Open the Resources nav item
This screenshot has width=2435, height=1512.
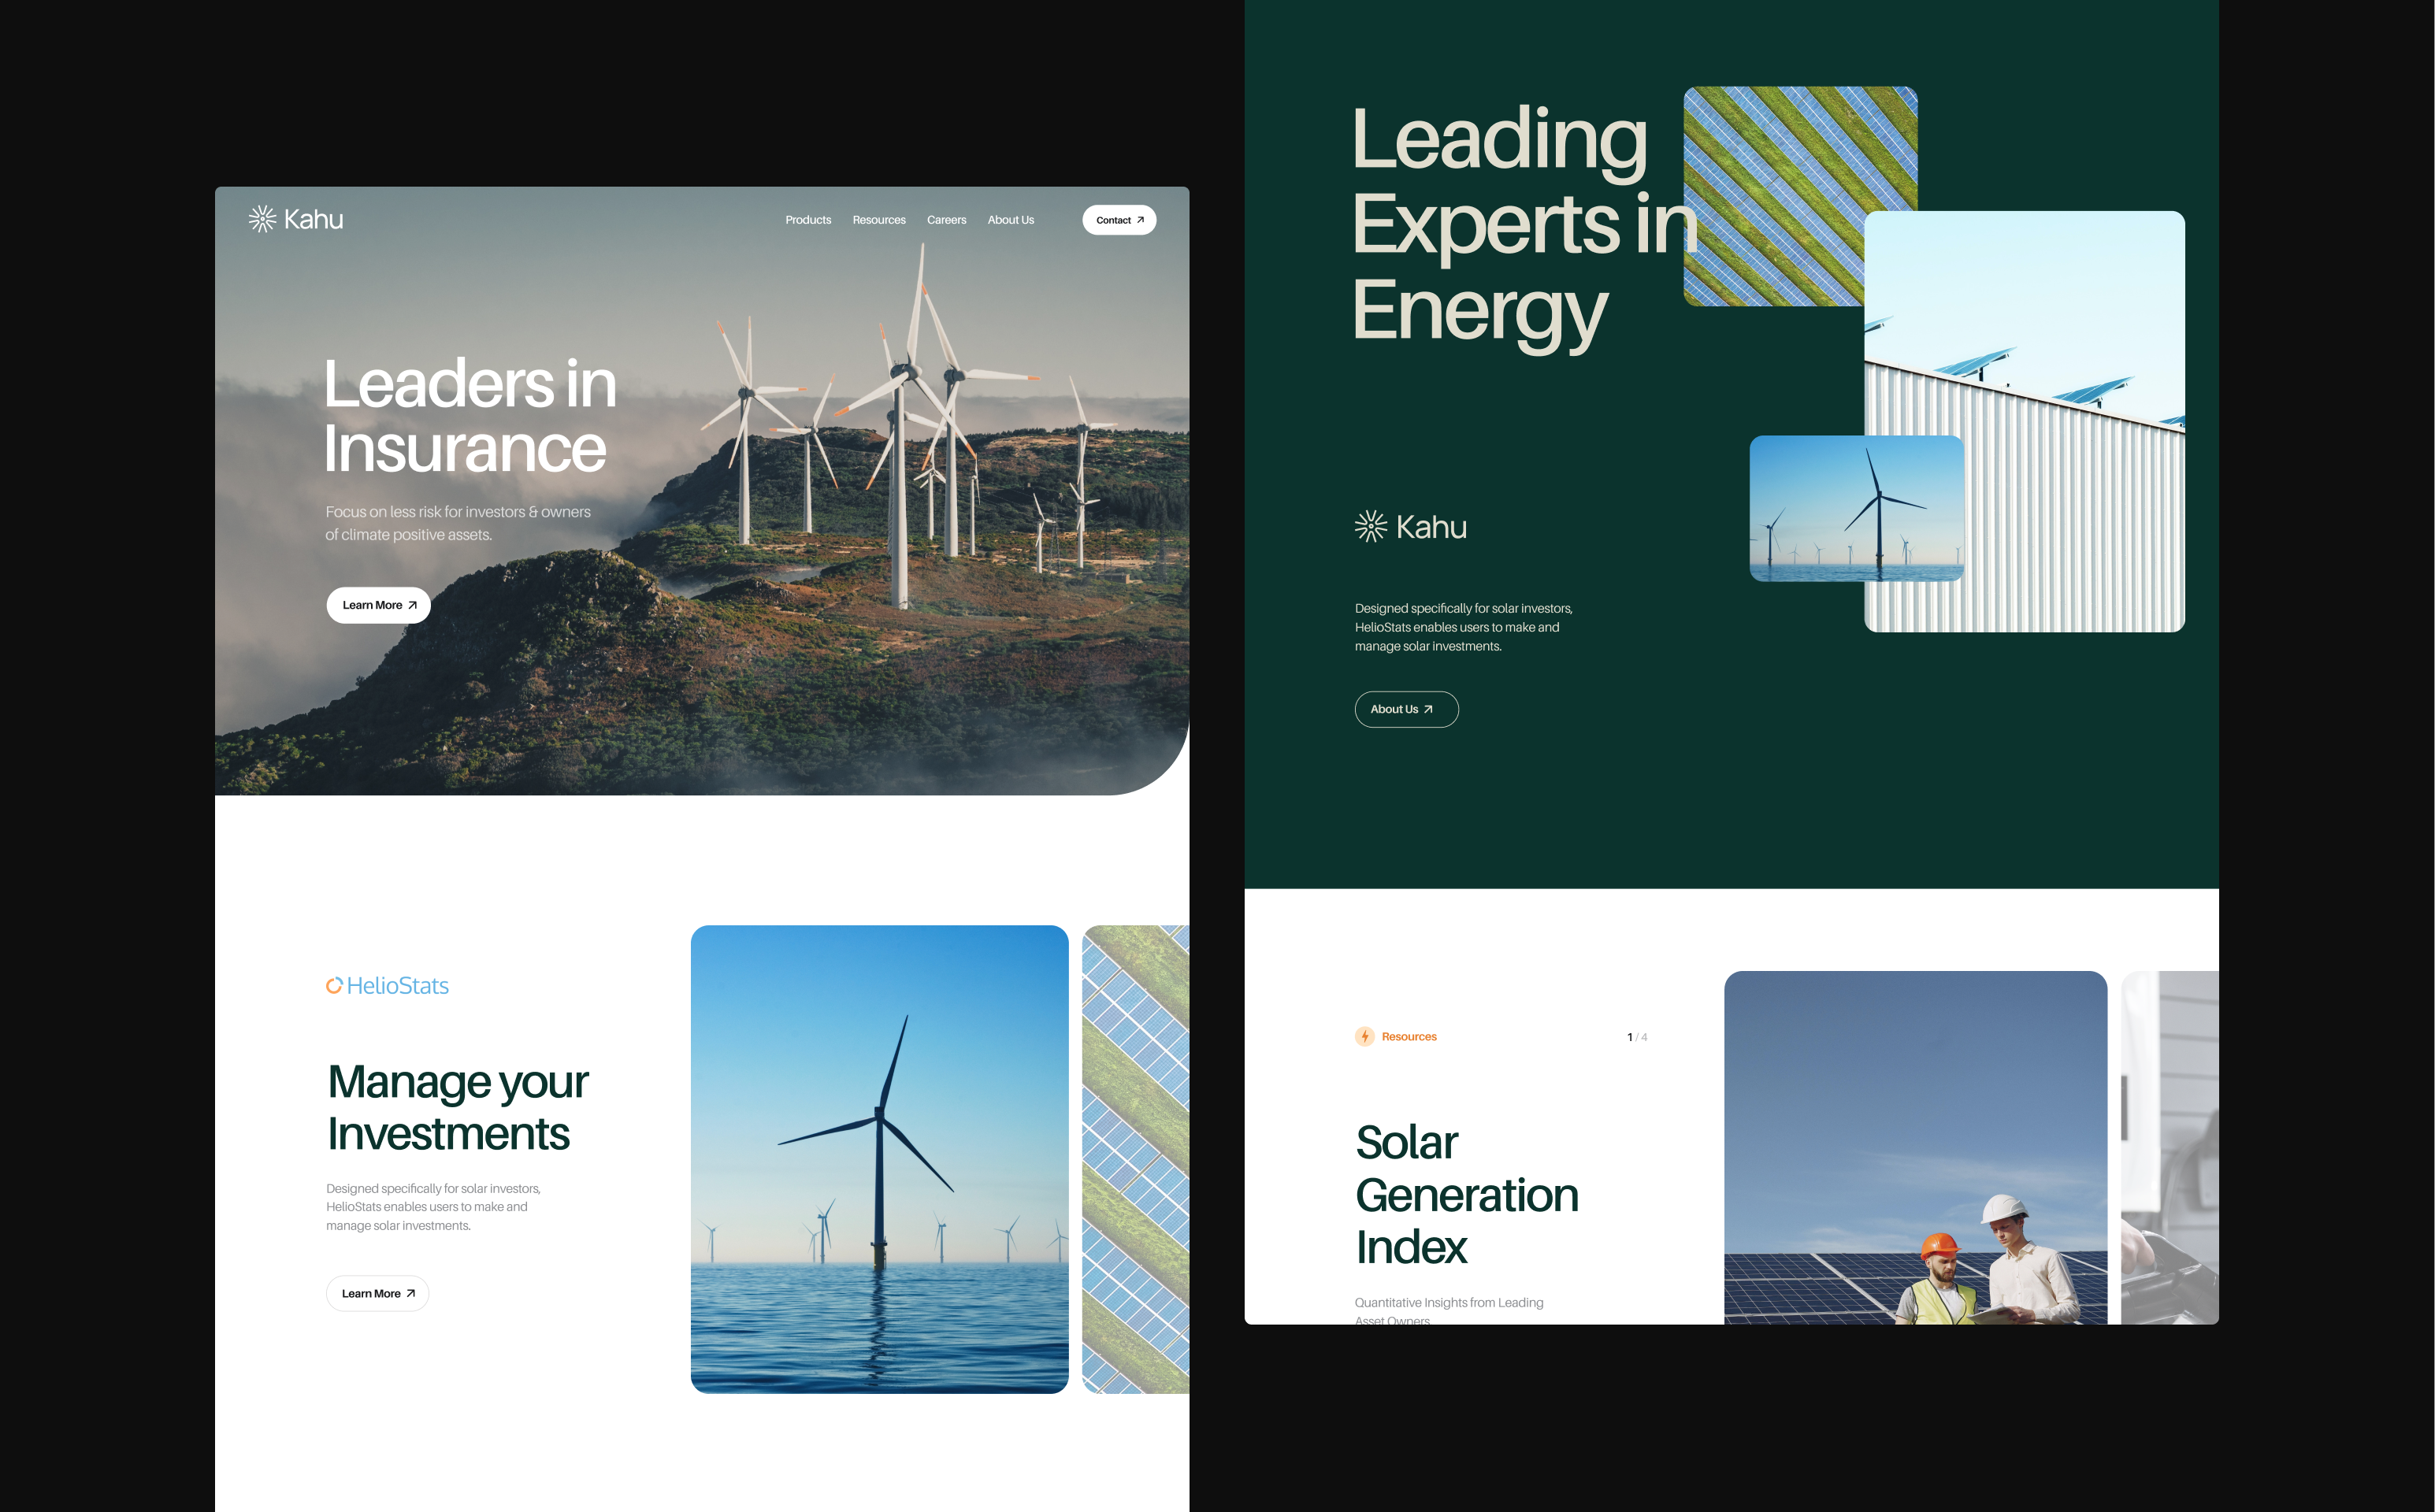coord(878,220)
